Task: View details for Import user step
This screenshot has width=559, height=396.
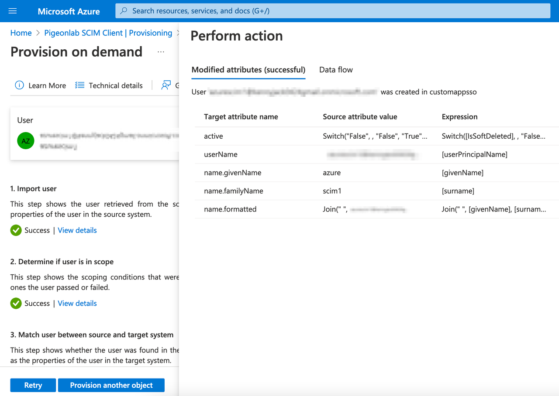Action: (77, 230)
